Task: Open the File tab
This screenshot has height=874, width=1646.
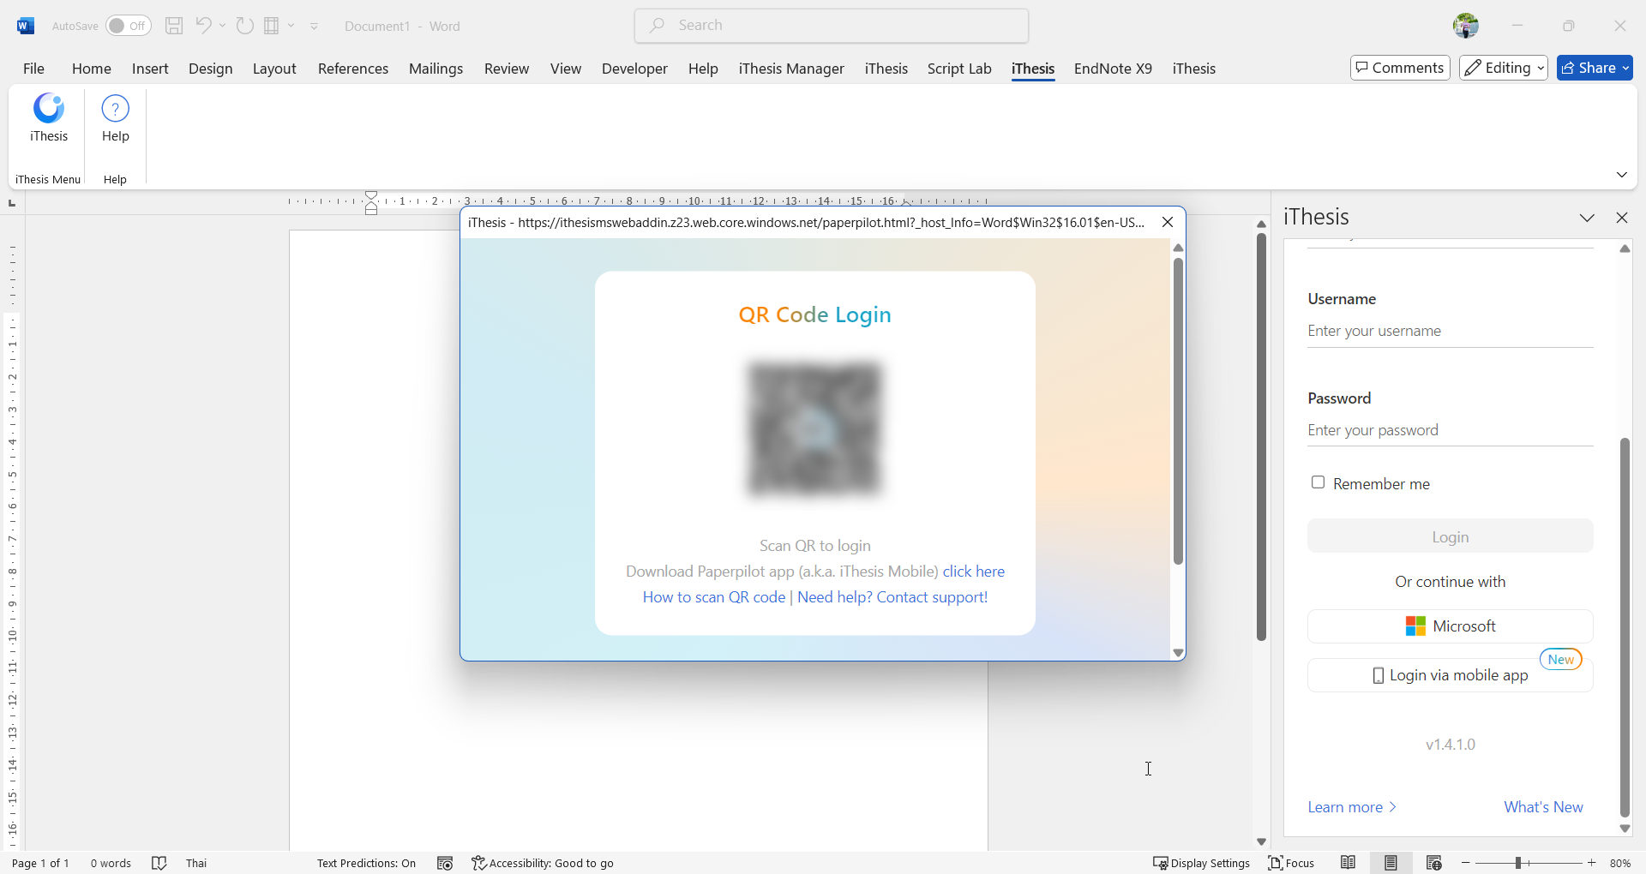Action: pos(34,69)
